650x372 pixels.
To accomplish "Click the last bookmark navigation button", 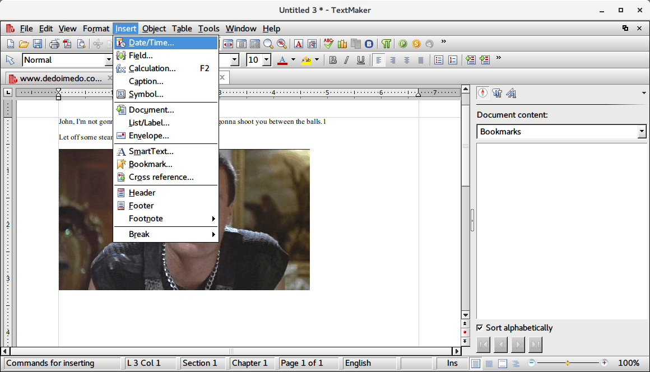I will coord(536,344).
